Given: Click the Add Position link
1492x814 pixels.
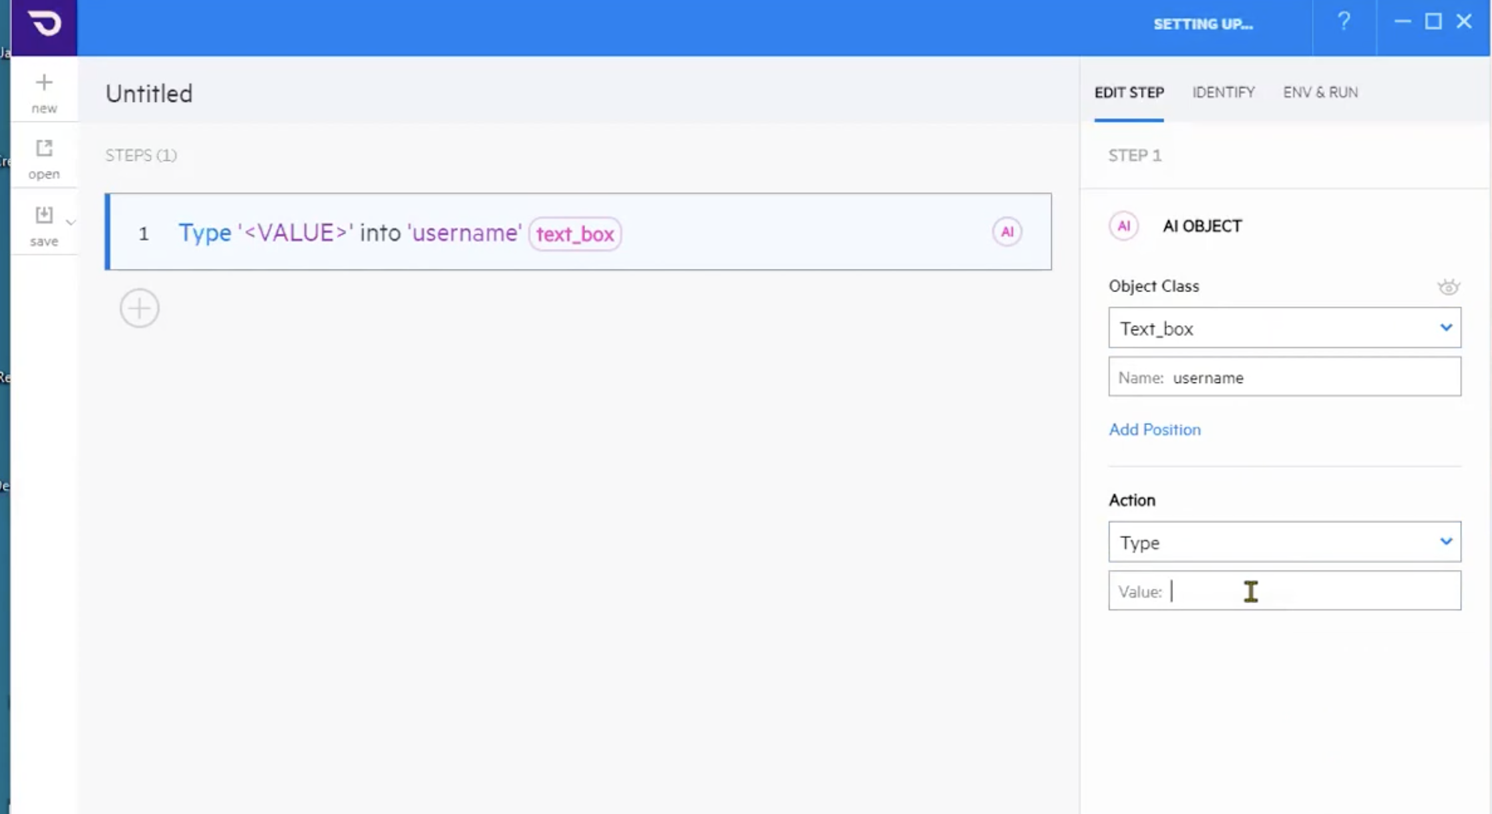Looking at the screenshot, I should (x=1155, y=429).
